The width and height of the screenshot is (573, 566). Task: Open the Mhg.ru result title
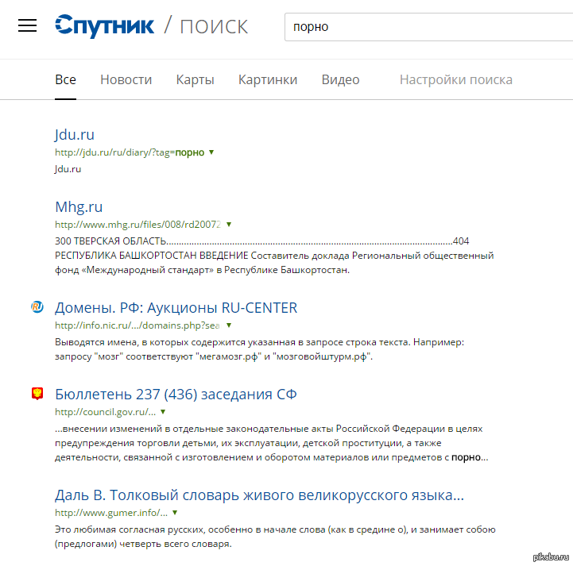click(79, 207)
